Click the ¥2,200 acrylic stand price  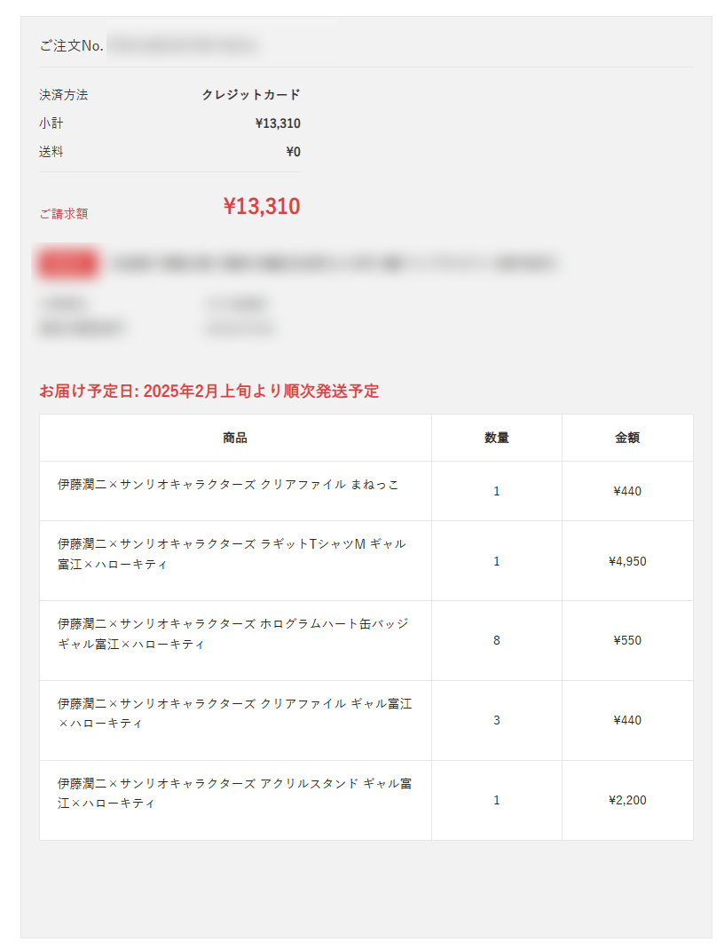(627, 800)
